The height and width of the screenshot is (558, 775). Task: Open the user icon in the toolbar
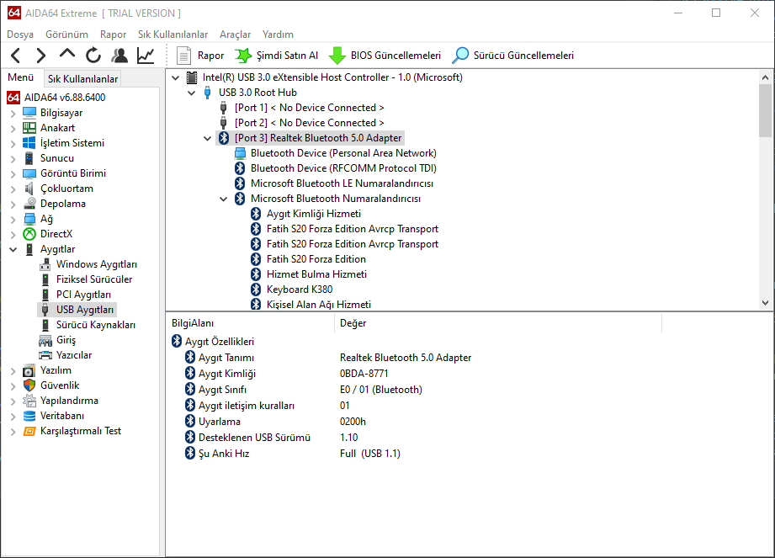click(x=119, y=56)
